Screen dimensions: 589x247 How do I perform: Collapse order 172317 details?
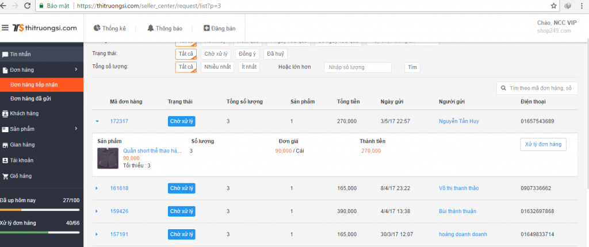pos(97,121)
